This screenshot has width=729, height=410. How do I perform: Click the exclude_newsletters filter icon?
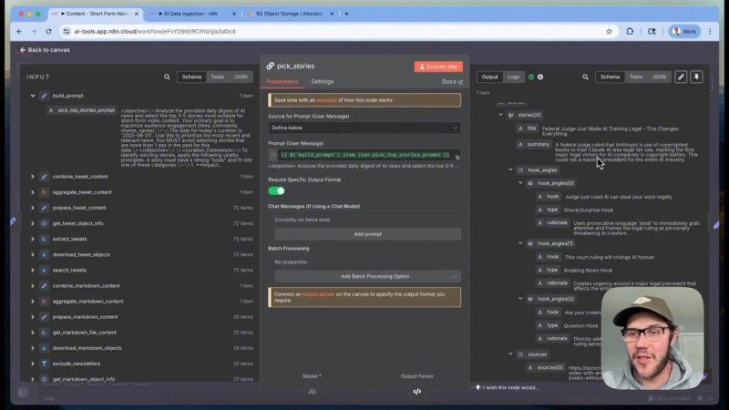(44, 364)
